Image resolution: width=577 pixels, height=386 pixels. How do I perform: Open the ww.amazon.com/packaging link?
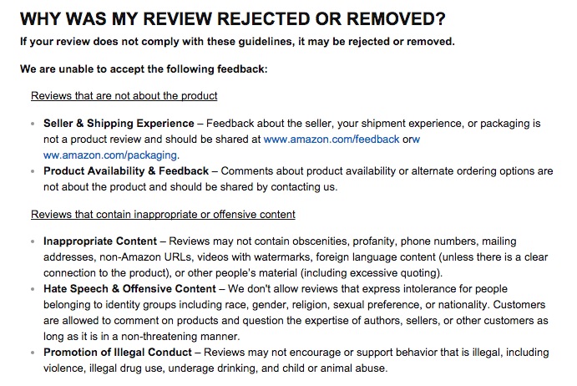(x=110, y=155)
